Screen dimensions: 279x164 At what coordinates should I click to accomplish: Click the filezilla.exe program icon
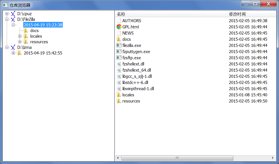pyautogui.click(x=119, y=45)
